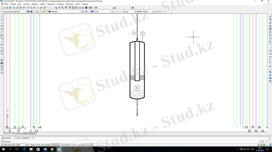Image resolution: width=272 pixels, height=152 pixels.
Task: Toggle ПРИВЯЗКА object snap
Action: [x=56, y=145]
